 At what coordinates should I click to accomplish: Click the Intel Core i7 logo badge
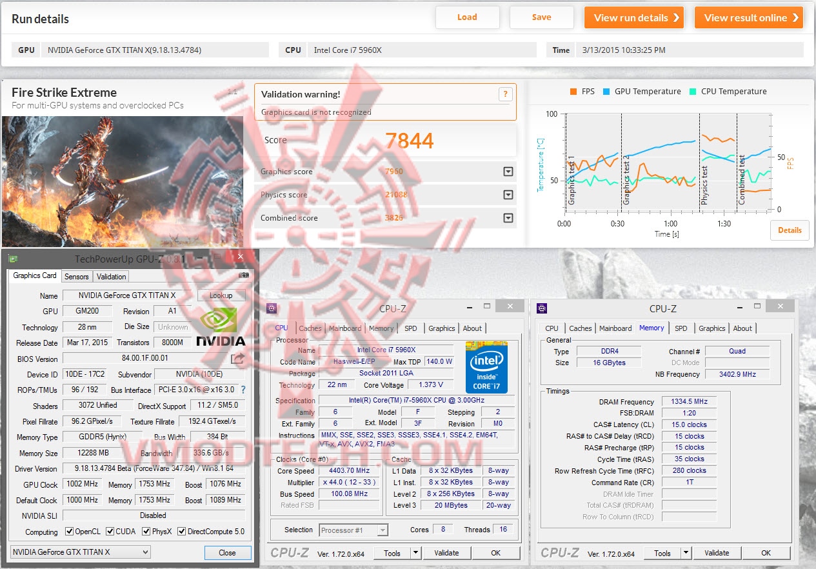point(486,367)
